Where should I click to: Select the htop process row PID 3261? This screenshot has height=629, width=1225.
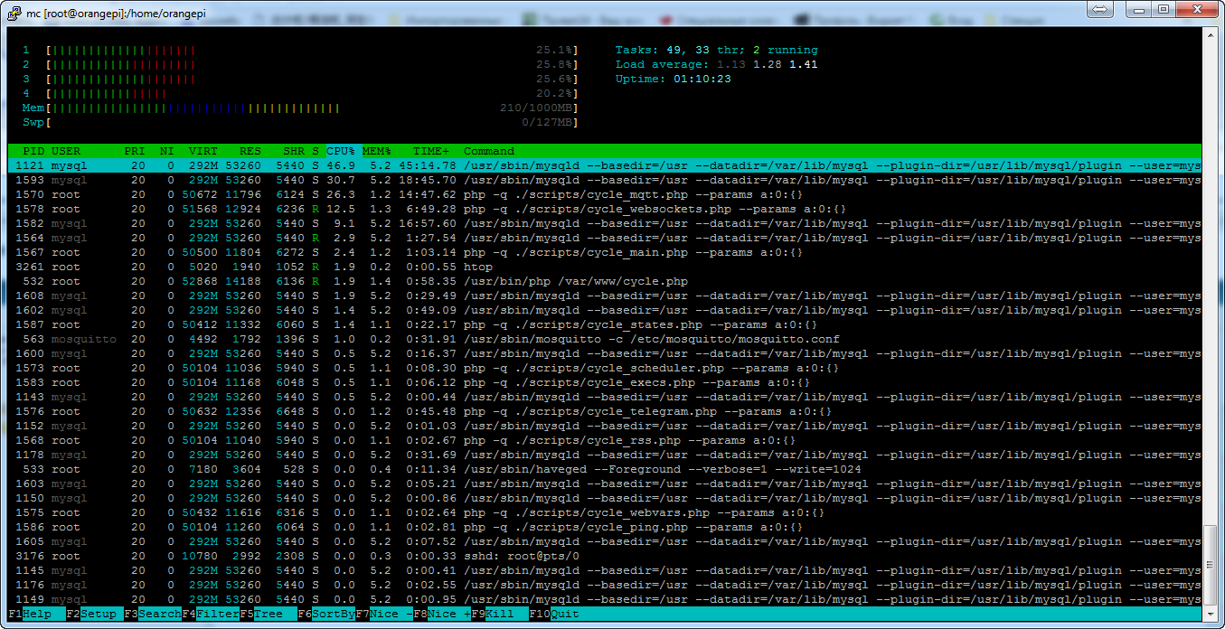click(605, 267)
